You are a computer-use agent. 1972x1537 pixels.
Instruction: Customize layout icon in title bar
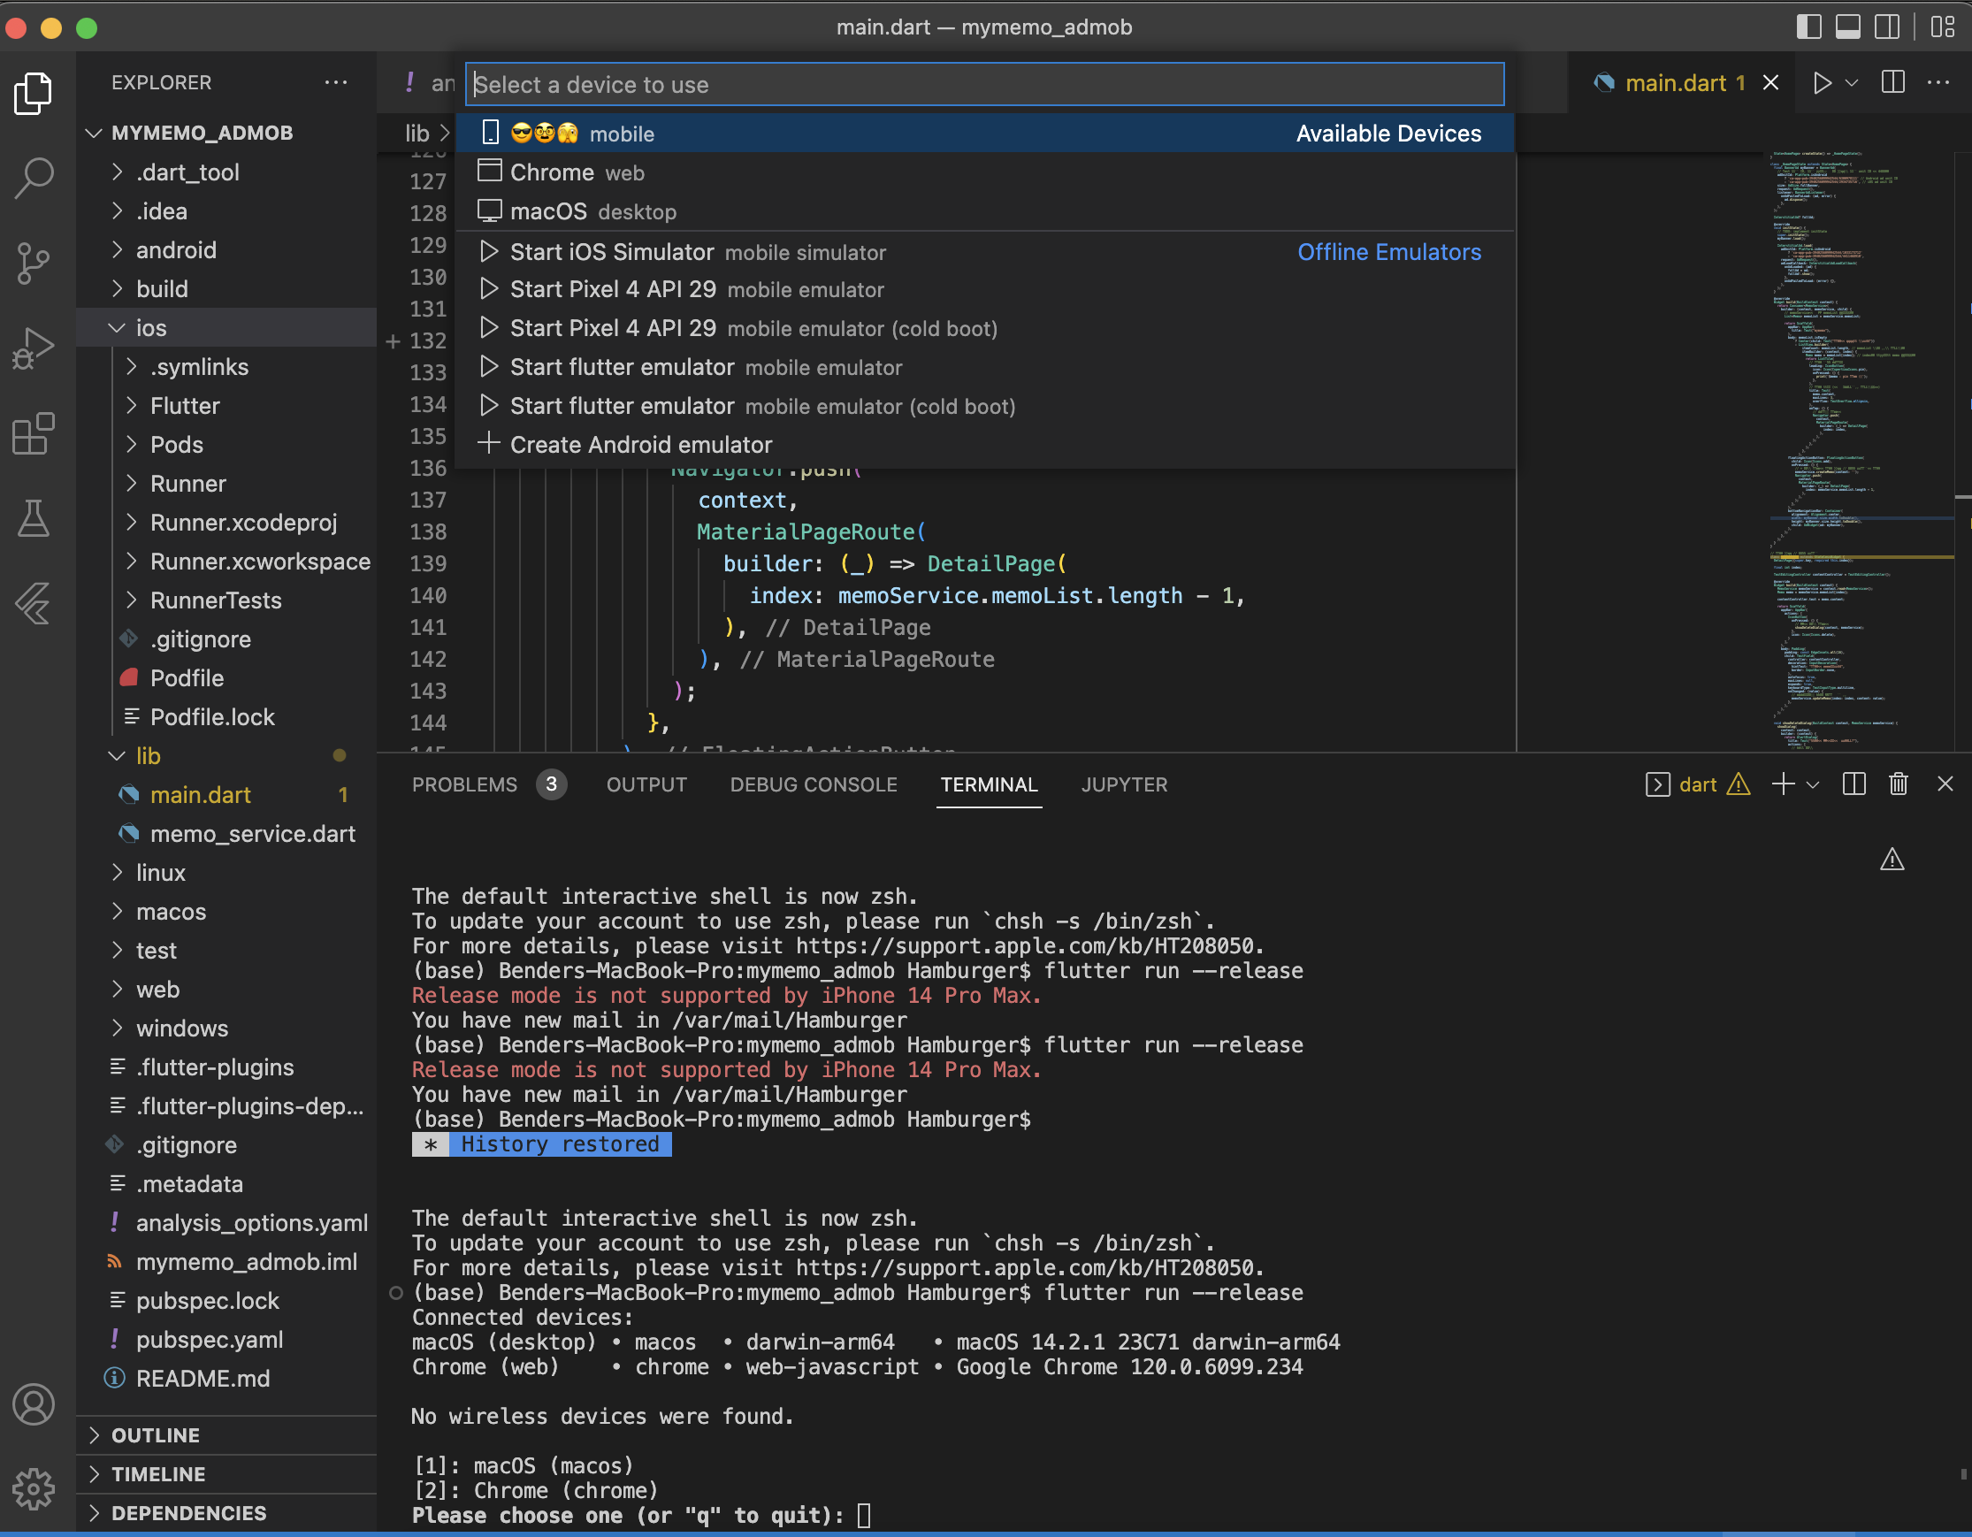point(1942,27)
